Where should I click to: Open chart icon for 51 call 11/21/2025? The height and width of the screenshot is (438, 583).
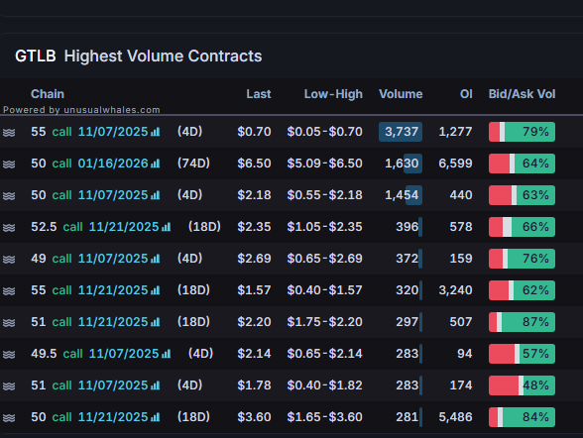pyautogui.click(x=155, y=322)
